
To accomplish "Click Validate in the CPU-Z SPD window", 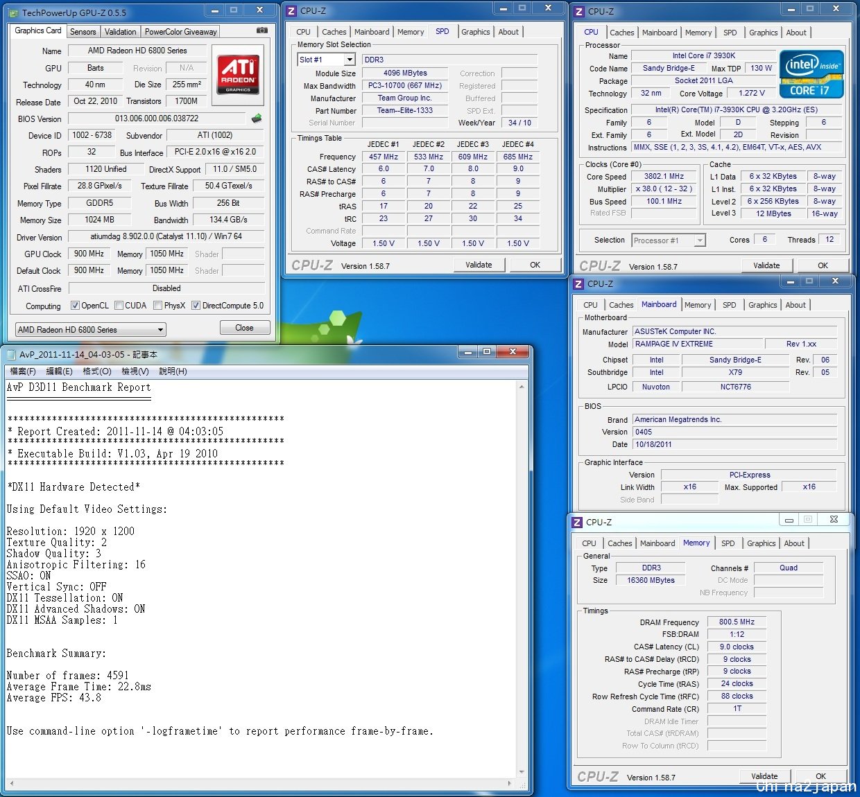I will [479, 265].
